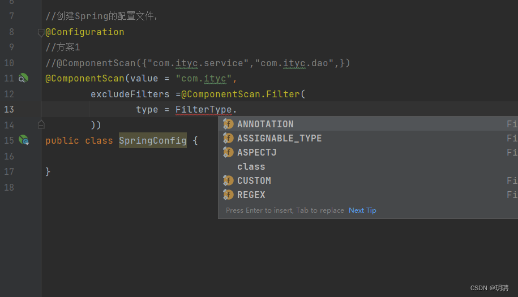Click the 'public' keyword on line 15

[x=62, y=140]
